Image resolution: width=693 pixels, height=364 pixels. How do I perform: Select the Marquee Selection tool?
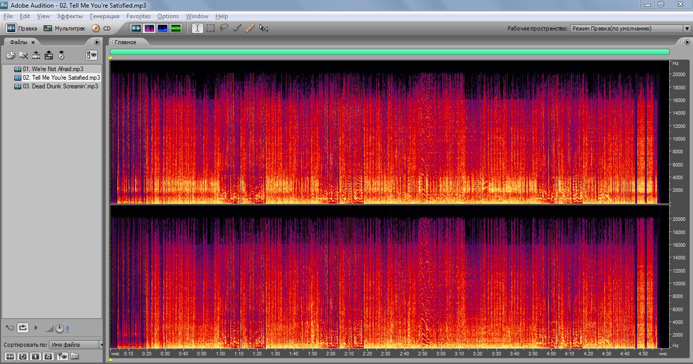(x=211, y=28)
